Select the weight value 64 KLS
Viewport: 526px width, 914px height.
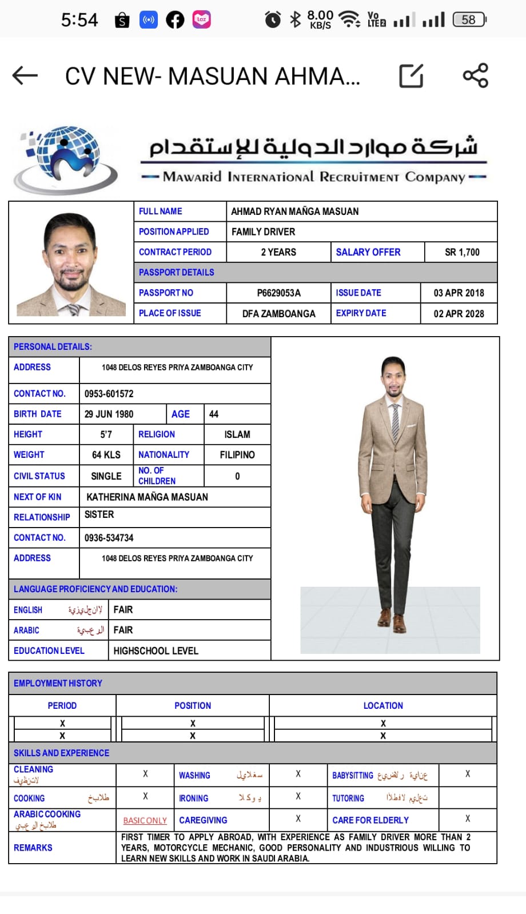pyautogui.click(x=106, y=455)
